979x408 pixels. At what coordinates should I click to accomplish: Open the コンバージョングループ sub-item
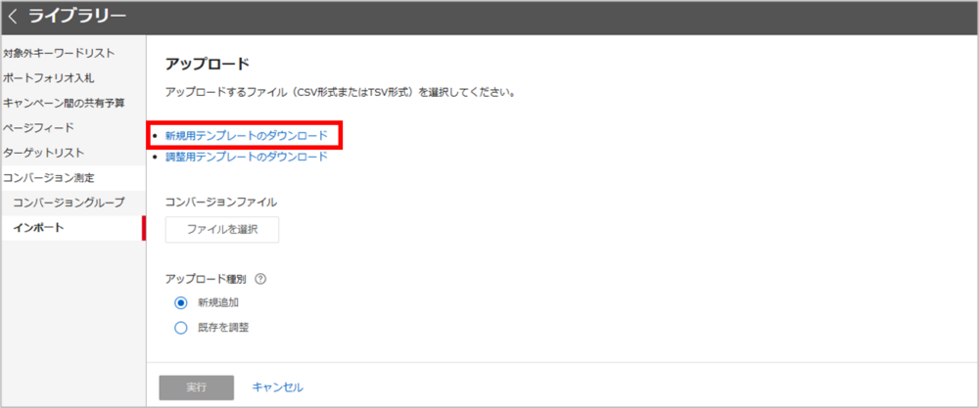[x=69, y=203]
